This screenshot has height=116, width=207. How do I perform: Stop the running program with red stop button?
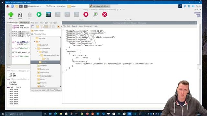click(86, 14)
